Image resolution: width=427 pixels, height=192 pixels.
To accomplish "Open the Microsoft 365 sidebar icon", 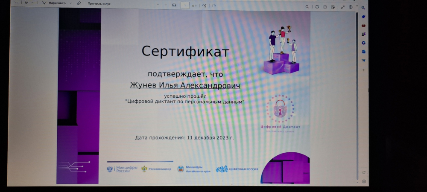I will coord(363,43).
